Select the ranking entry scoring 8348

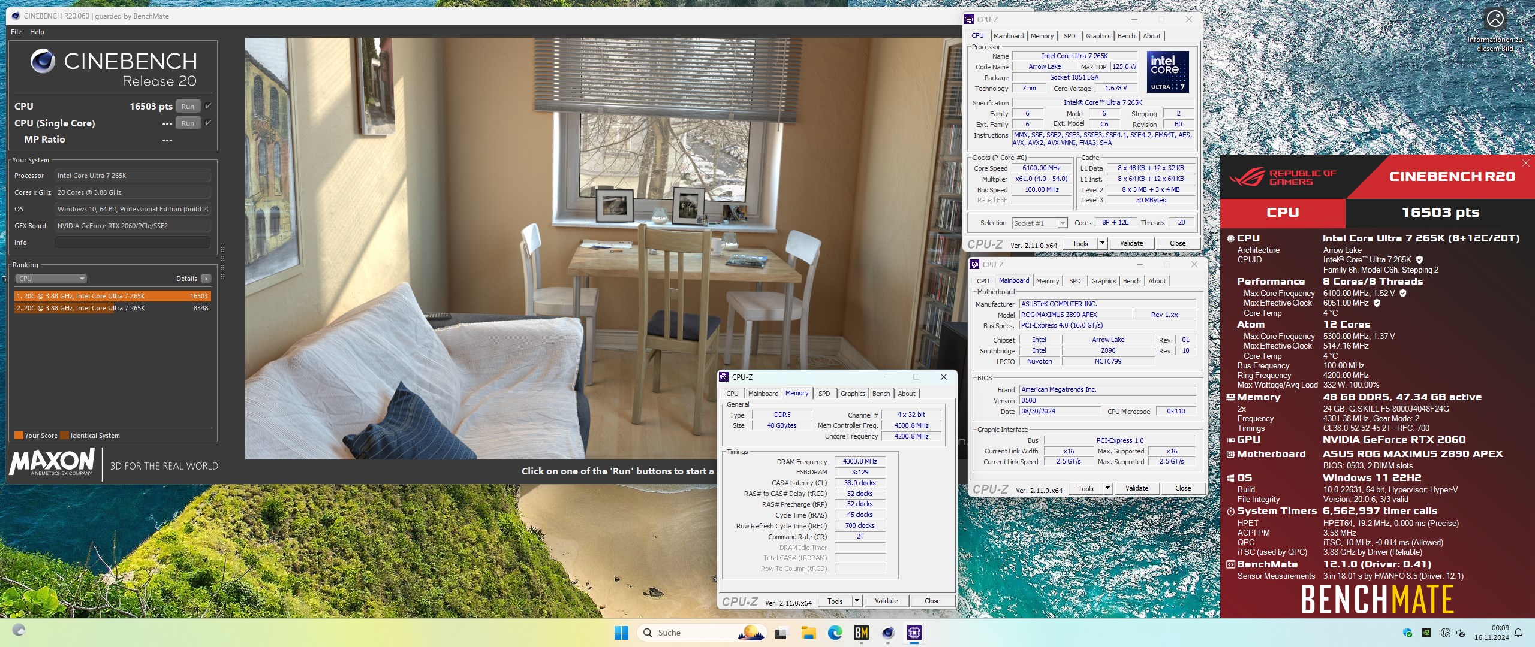point(112,308)
